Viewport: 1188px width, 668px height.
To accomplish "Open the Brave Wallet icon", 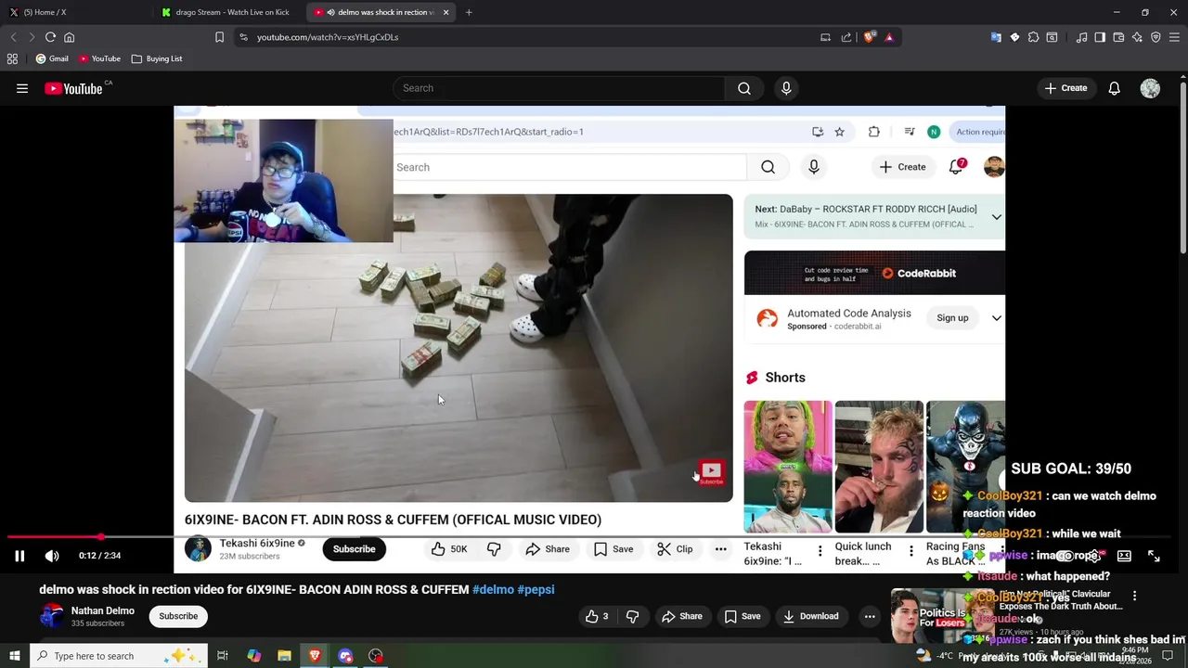I will [x=1118, y=37].
